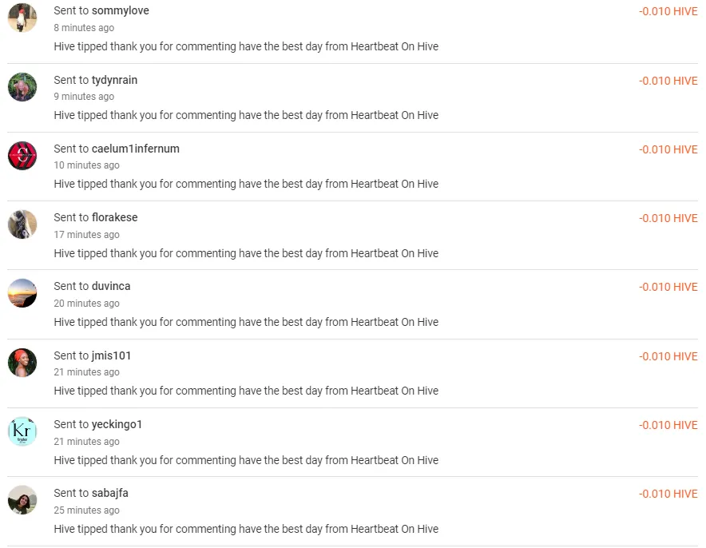Image resolution: width=706 pixels, height=548 pixels.
Task: Click the "25 minutes ago" timestamp
Action: (x=86, y=510)
